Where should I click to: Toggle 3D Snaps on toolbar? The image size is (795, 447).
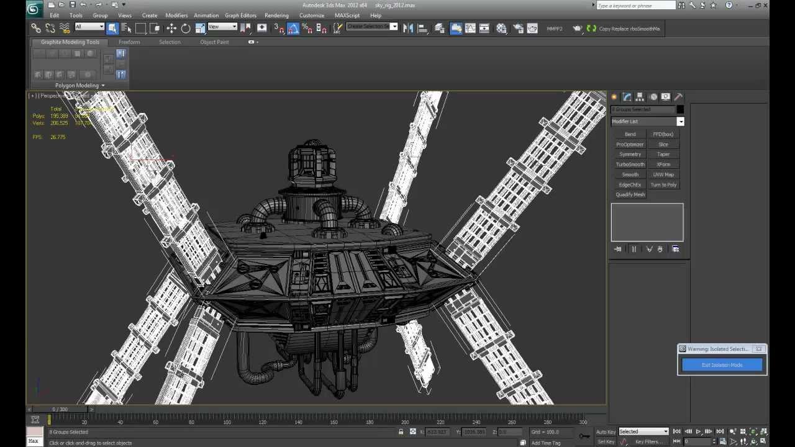click(279, 28)
